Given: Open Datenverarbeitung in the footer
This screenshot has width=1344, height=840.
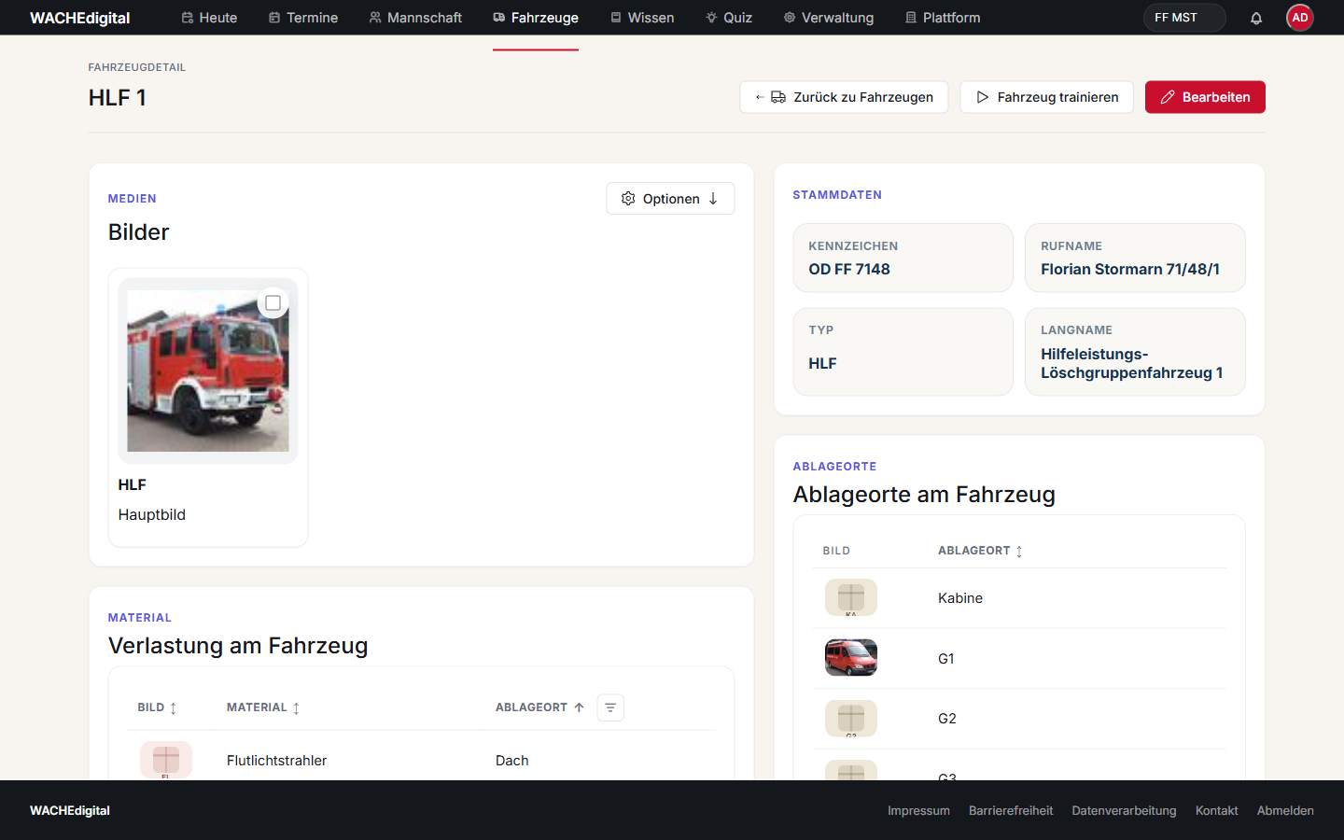Looking at the screenshot, I should pos(1124,810).
